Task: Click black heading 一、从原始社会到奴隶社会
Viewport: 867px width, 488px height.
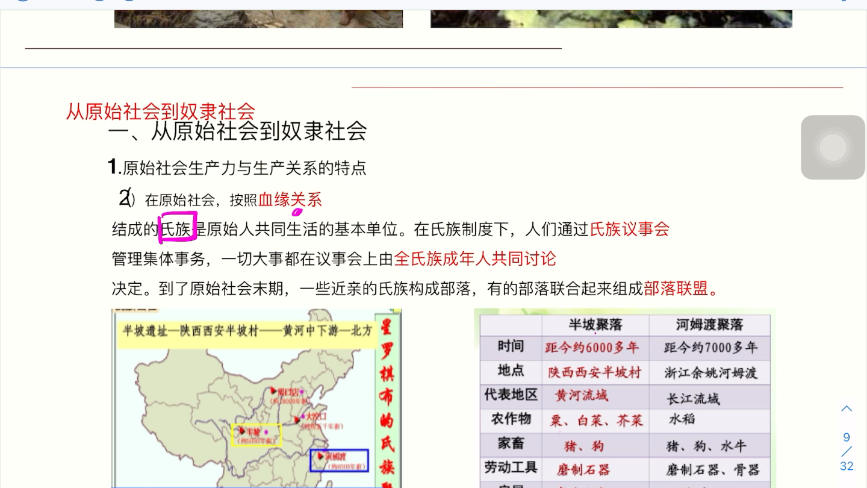Action: pyautogui.click(x=238, y=131)
